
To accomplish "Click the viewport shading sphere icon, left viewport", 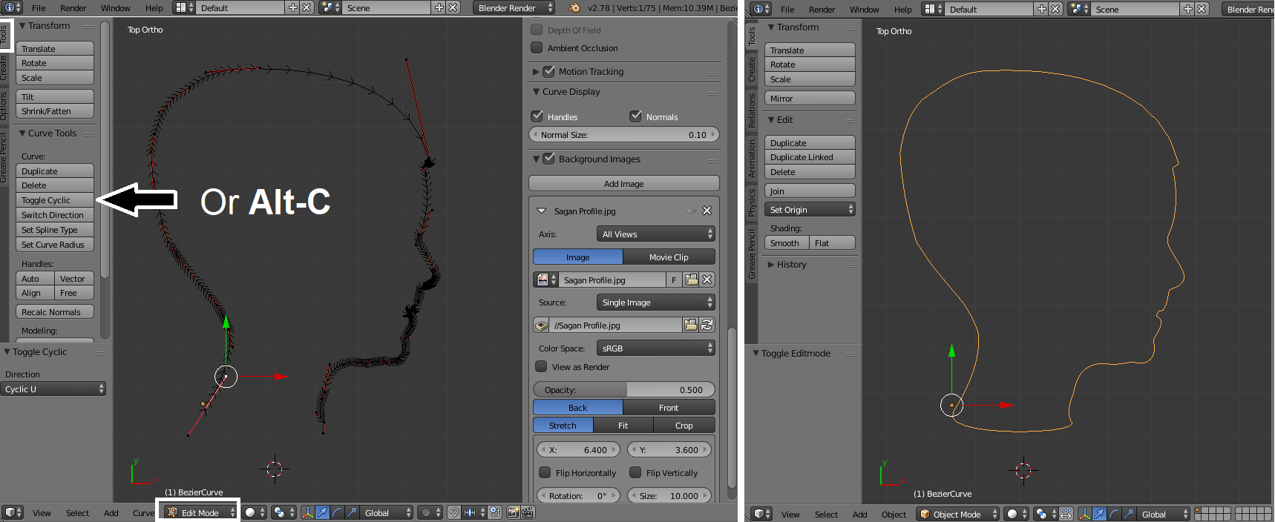I will [x=255, y=512].
